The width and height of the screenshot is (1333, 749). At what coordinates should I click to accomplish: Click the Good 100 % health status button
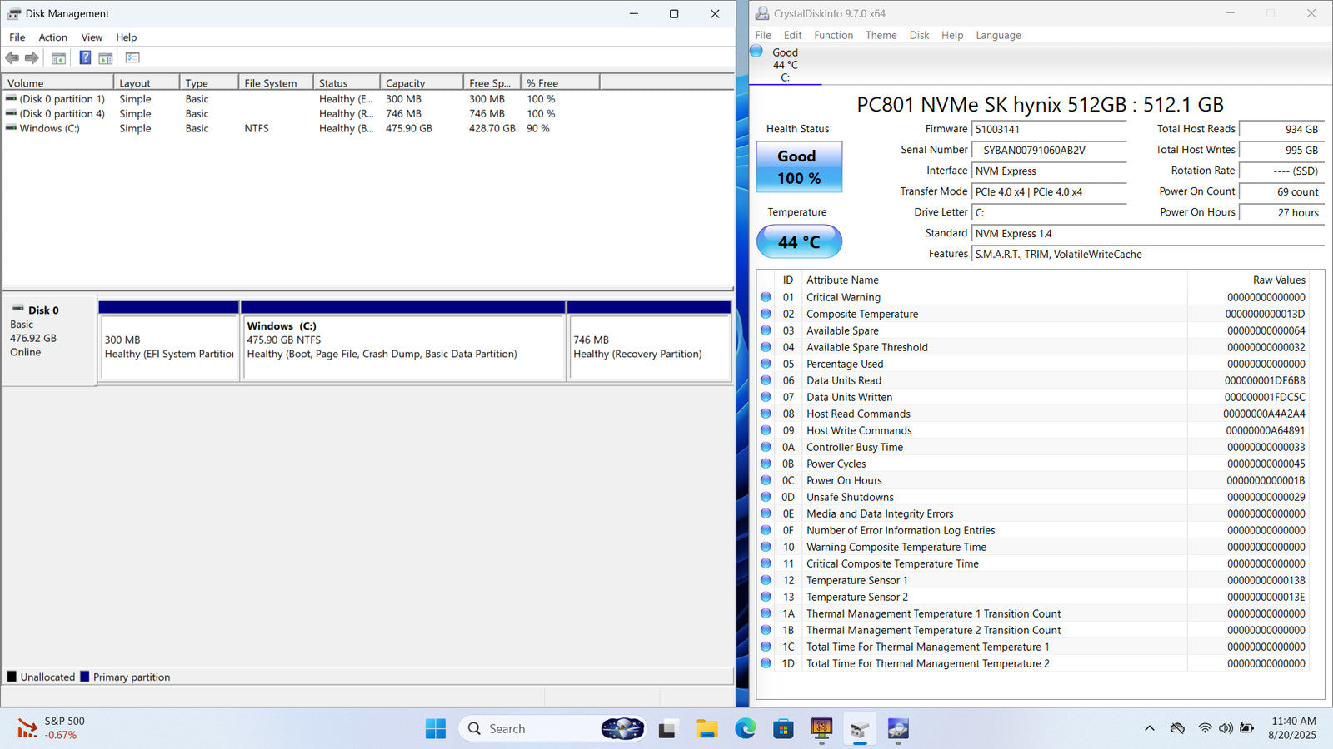799,167
